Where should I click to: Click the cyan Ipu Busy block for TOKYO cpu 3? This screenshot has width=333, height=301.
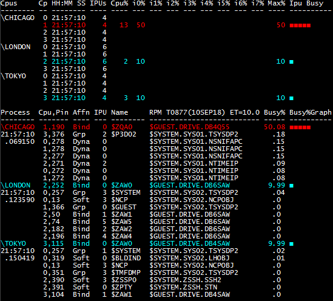(x=292, y=98)
